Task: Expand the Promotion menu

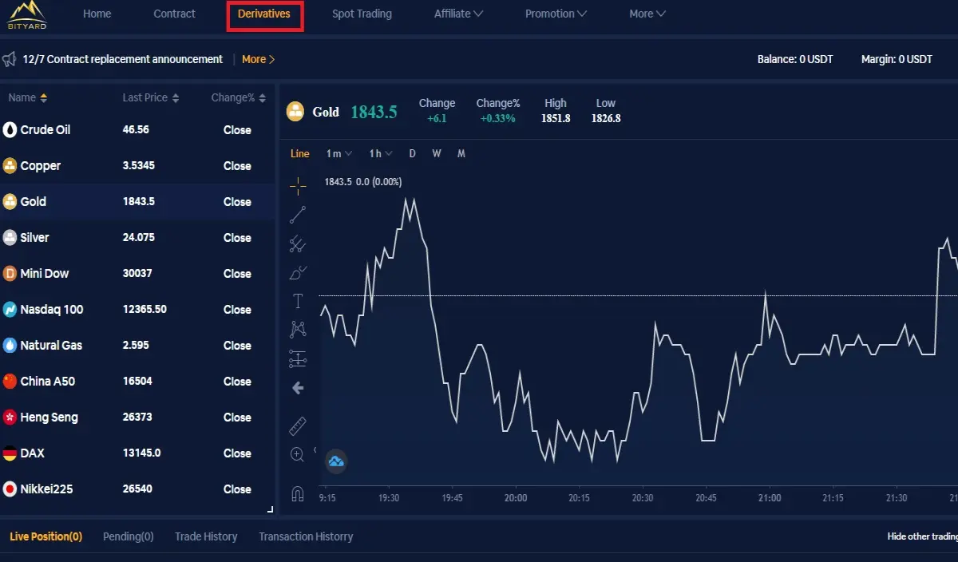Action: coord(556,14)
